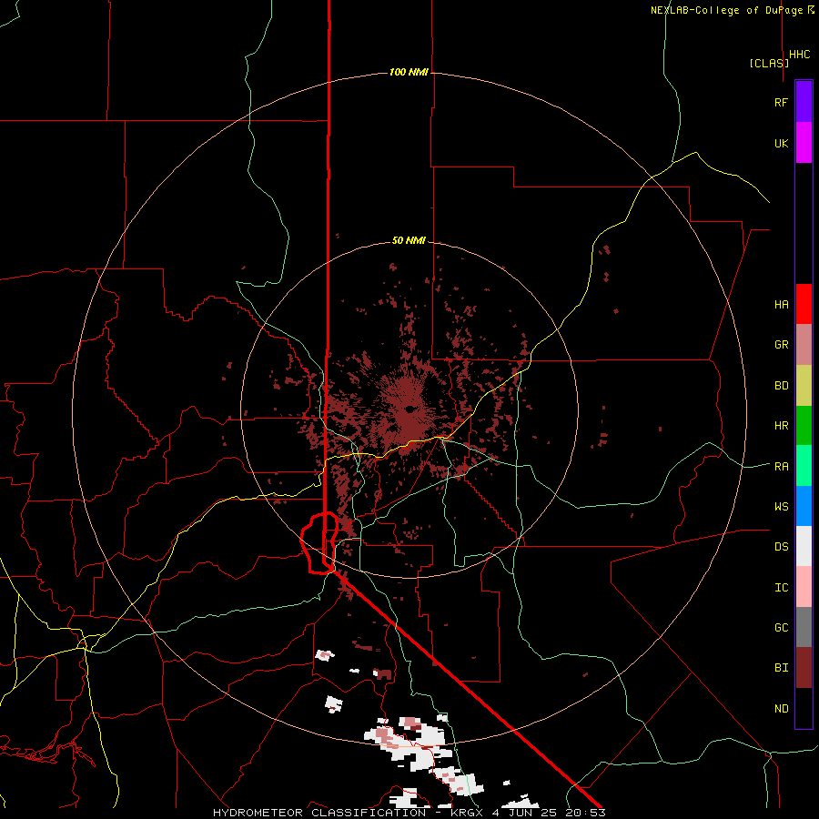This screenshot has width=819, height=819.
Task: Click the [CLAS] units label
Action: tap(769, 63)
